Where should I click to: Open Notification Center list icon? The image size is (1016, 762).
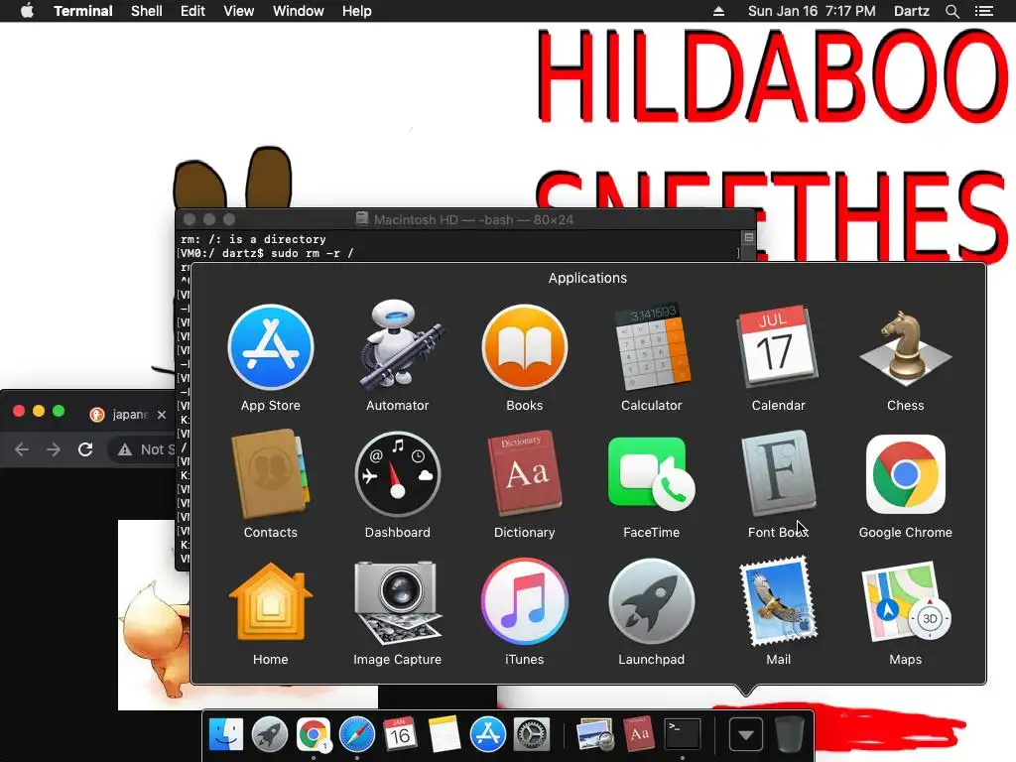pos(983,11)
